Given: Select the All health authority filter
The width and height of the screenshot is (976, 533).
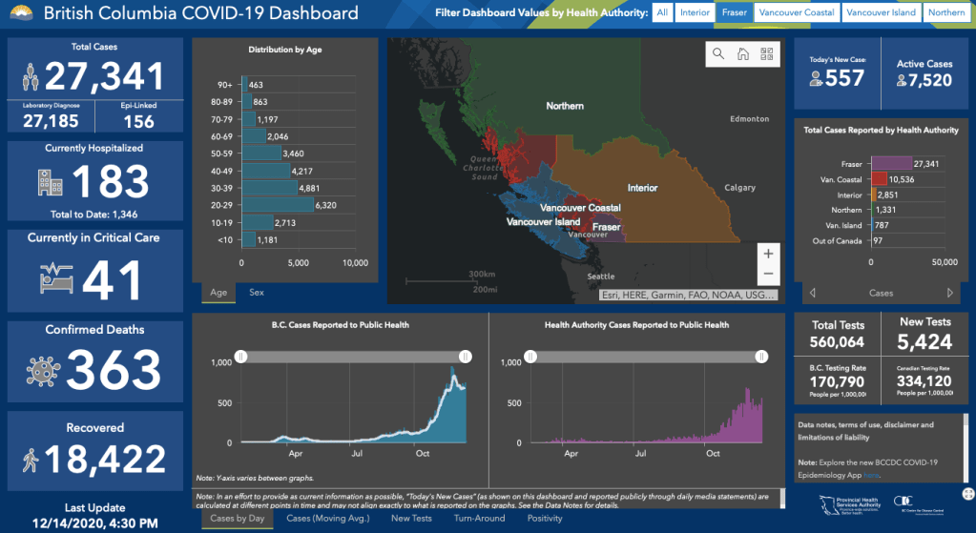Looking at the screenshot, I should pyautogui.click(x=662, y=12).
